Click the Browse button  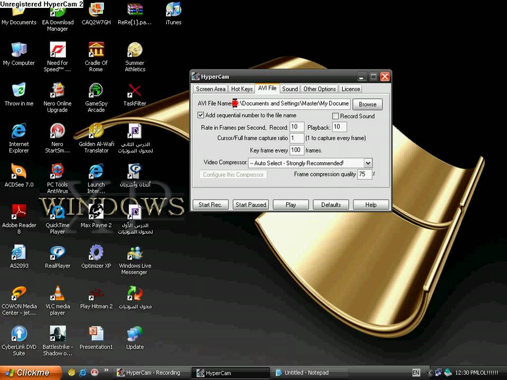(368, 104)
